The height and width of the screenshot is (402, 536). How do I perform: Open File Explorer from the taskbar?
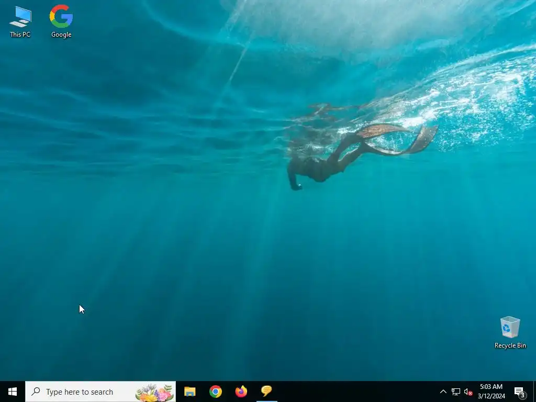coord(189,392)
